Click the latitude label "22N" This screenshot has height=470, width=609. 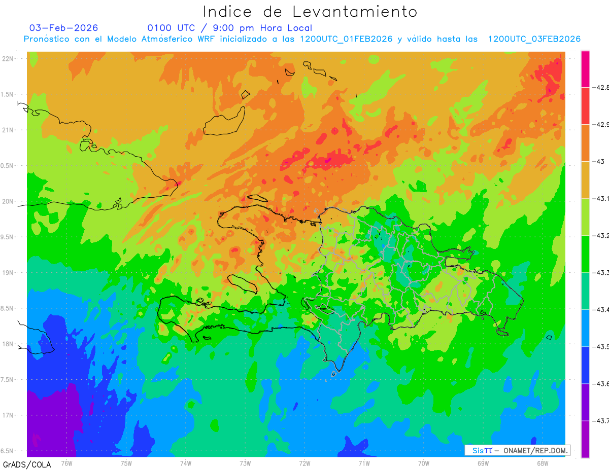[9, 59]
